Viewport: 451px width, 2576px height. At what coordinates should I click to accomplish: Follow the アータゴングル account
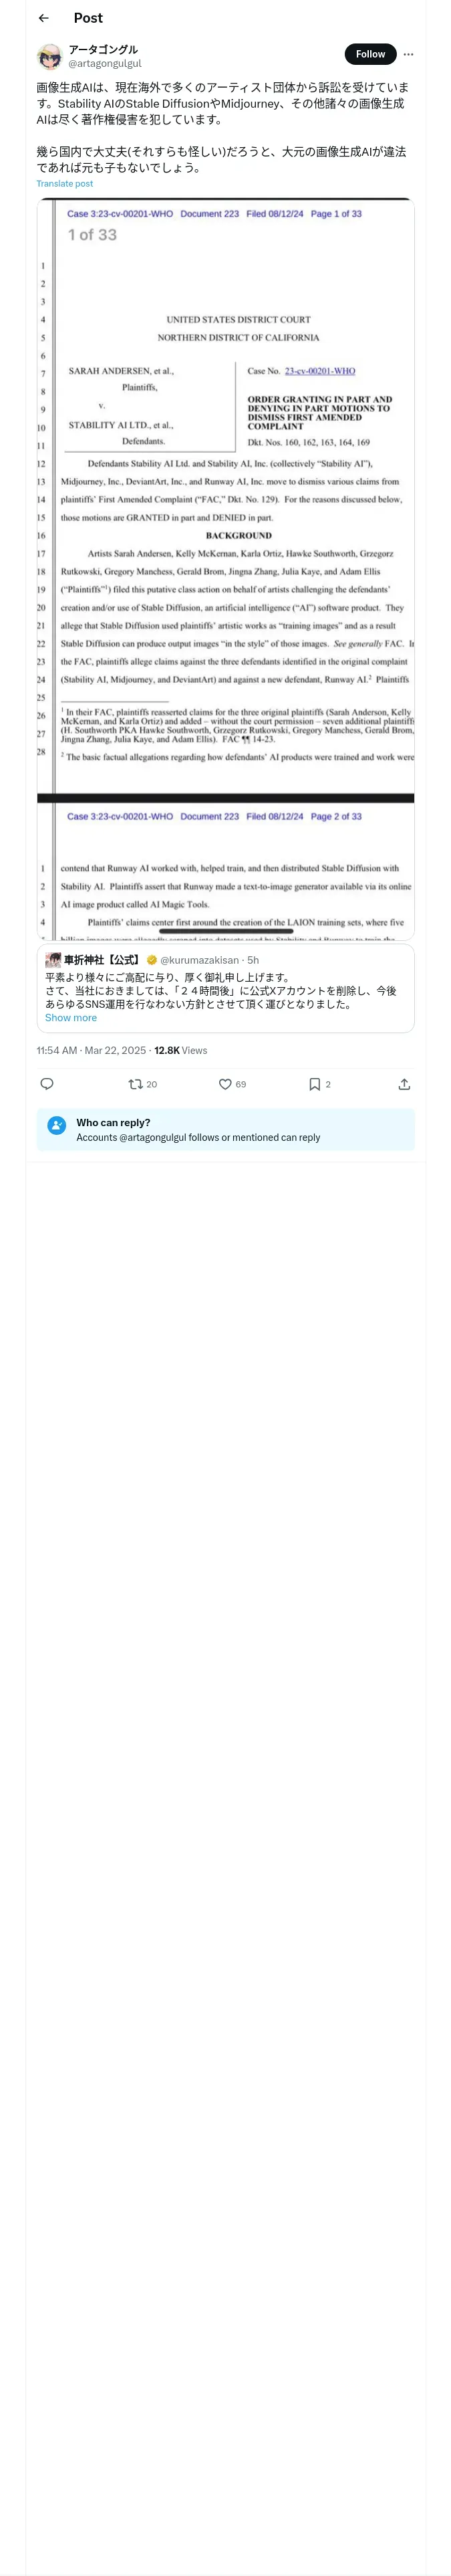pos(370,54)
